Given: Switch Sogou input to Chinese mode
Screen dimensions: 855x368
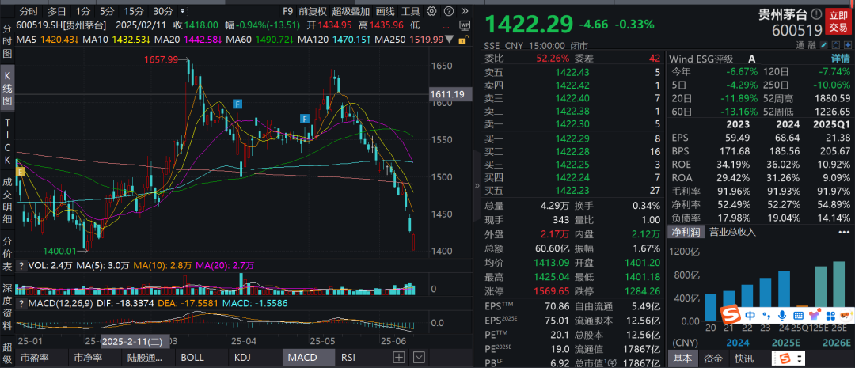Looking at the screenshot, I should pyautogui.click(x=750, y=315).
